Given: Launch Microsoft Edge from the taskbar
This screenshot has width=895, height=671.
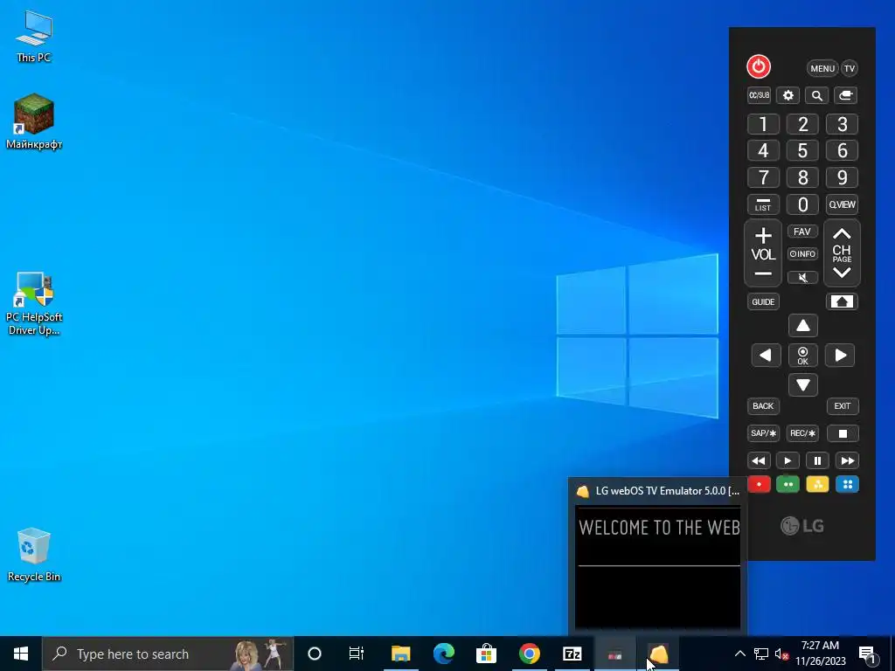Looking at the screenshot, I should click(443, 654).
